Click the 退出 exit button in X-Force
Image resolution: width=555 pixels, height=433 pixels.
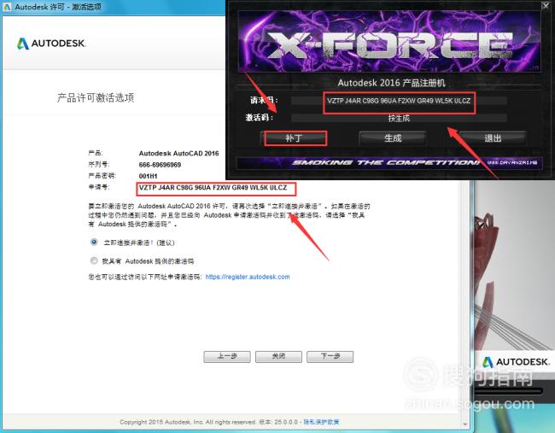[493, 138]
